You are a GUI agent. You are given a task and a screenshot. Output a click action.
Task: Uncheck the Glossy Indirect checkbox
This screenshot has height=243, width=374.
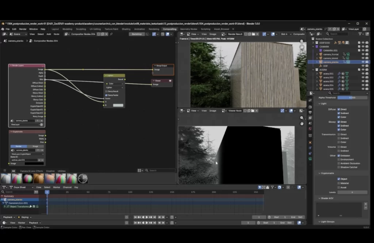[x=339, y=126]
